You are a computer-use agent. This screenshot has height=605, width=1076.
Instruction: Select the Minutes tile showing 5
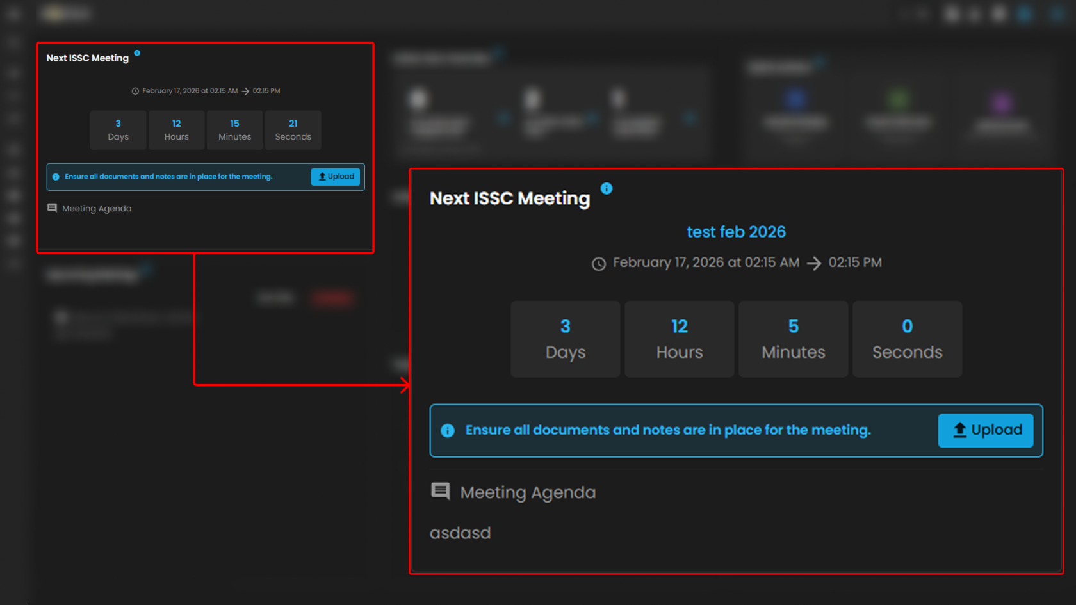[793, 339]
